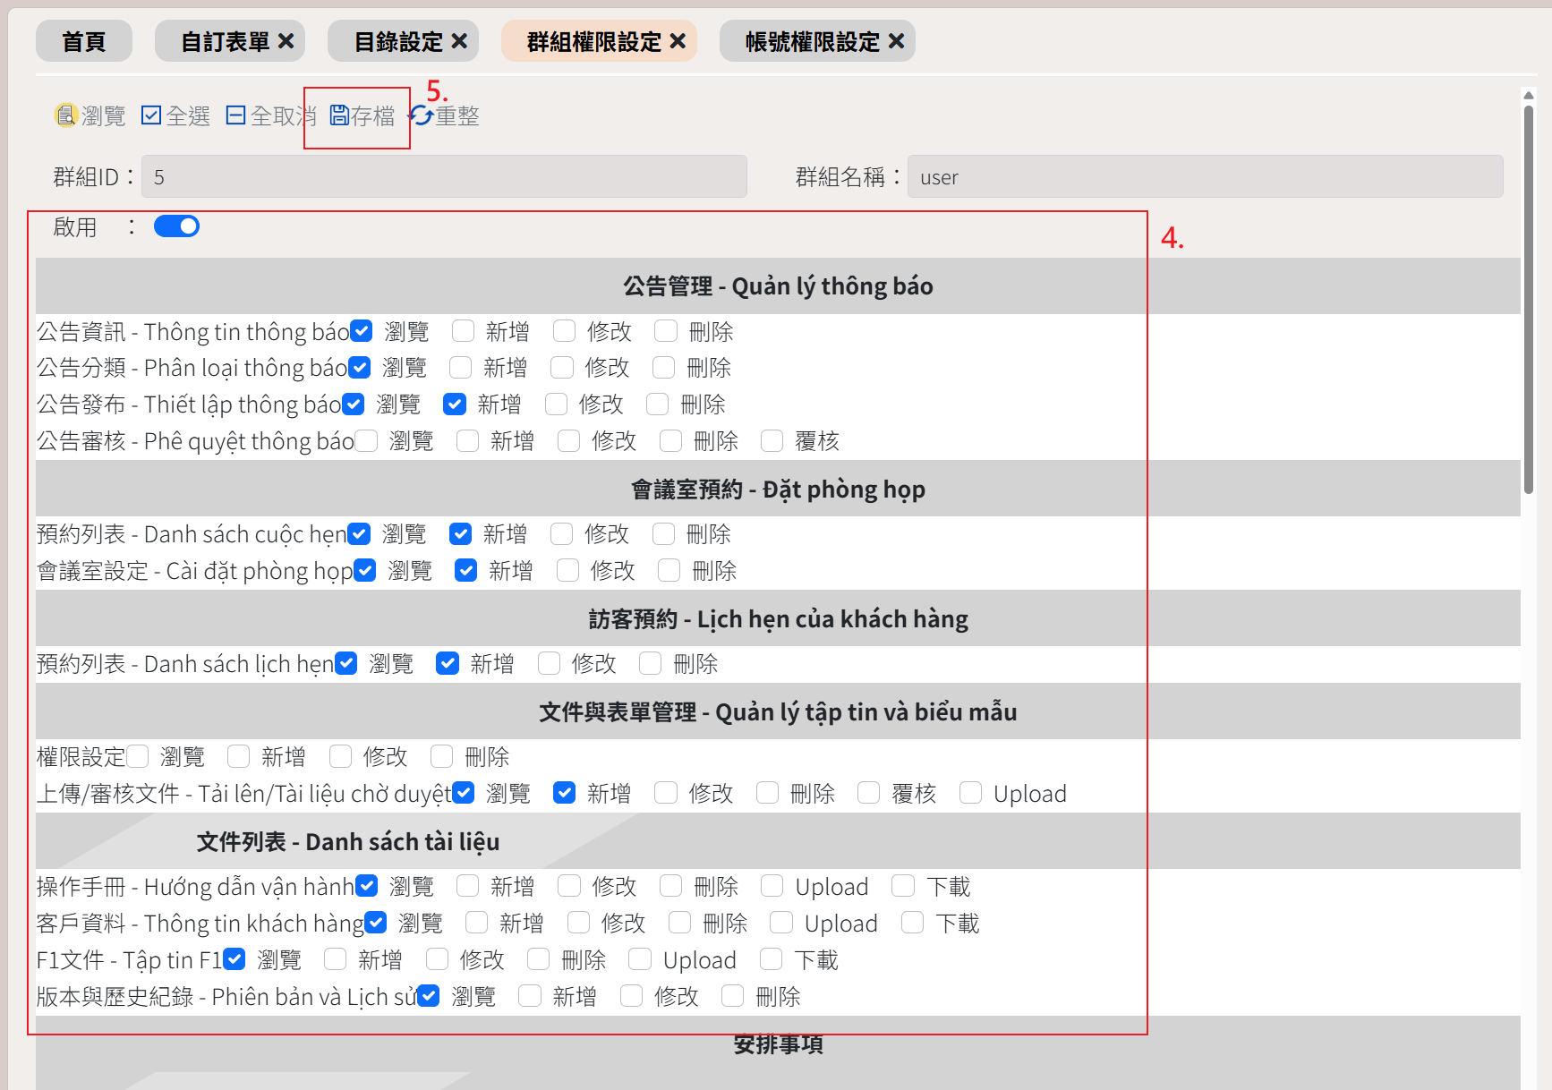
Task: Click the 瀏覽 browse icon in toolbar
Action: (65, 115)
